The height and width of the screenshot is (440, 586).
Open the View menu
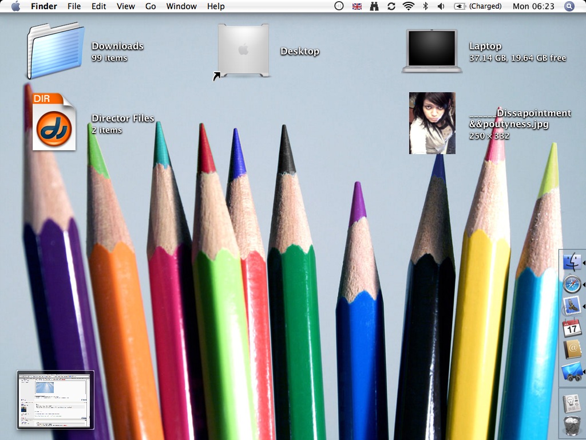pos(125,6)
